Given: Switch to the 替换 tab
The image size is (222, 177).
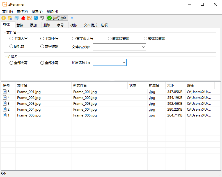Looking at the screenshot, I should click(x=20, y=25).
